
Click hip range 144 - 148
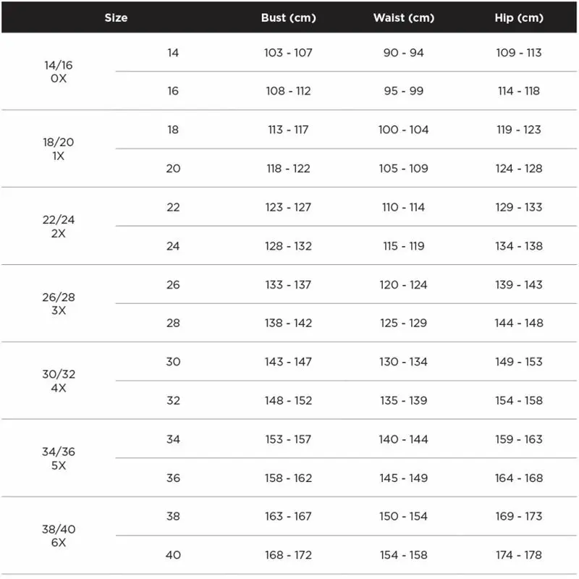click(518, 323)
